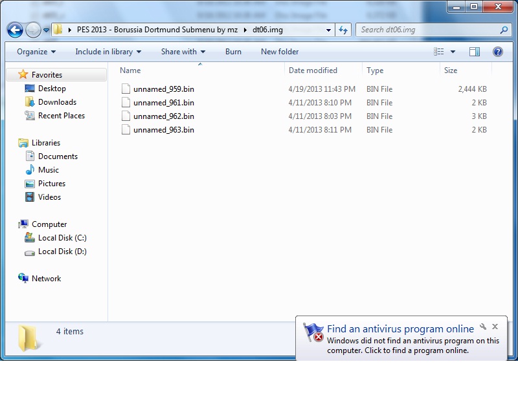Screen dimensions: 518x397
Task: Click the dt06.img breadcrumb segment
Action: pyautogui.click(x=267, y=30)
